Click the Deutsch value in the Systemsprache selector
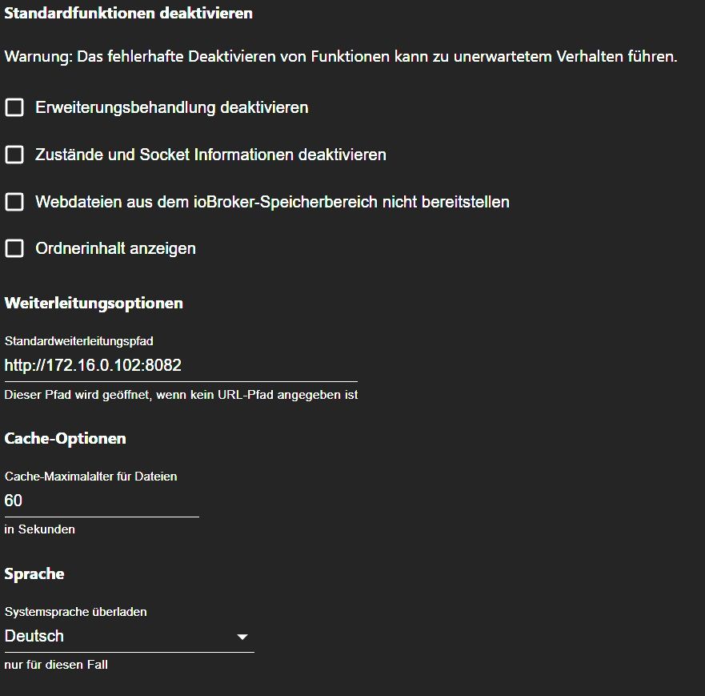Image resolution: width=705 pixels, height=696 pixels. (34, 637)
